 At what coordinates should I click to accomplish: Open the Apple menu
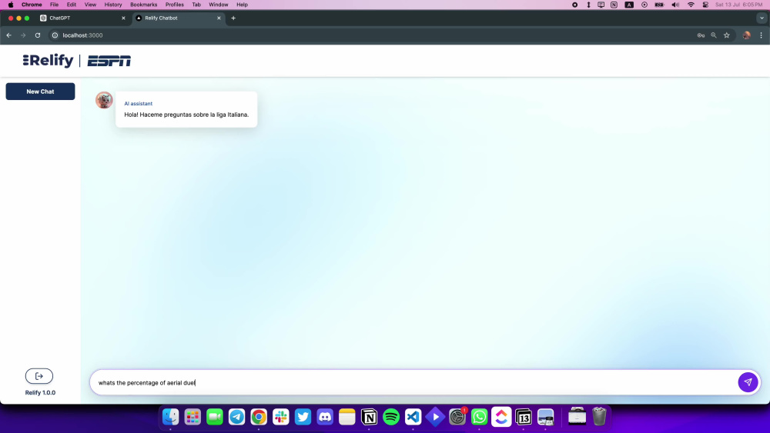coord(11,5)
